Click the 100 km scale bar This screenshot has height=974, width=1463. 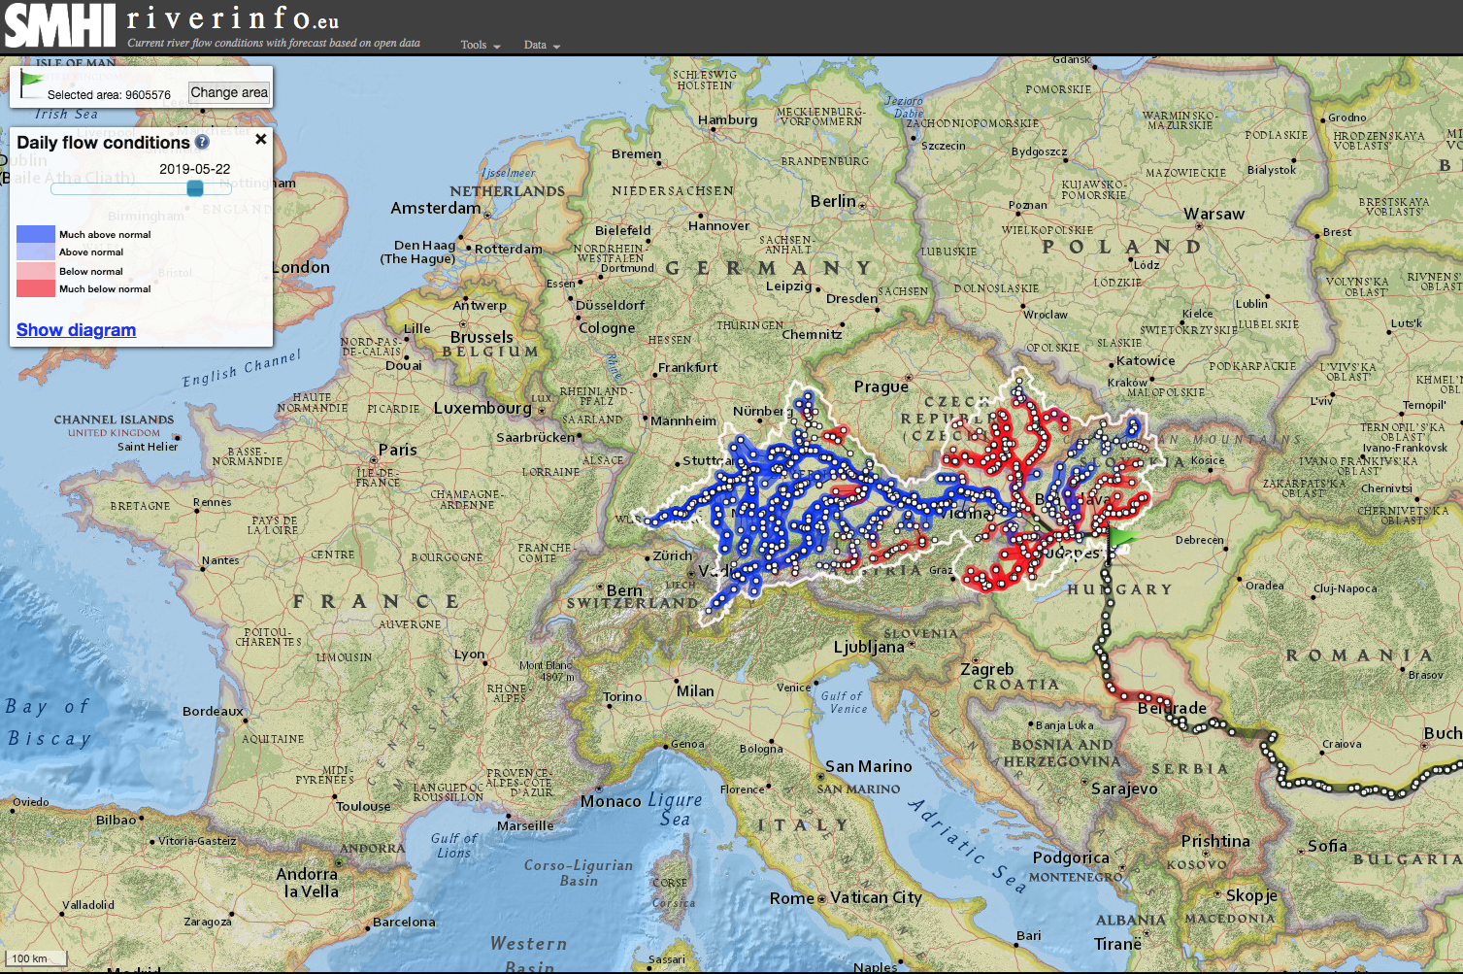pyautogui.click(x=38, y=958)
